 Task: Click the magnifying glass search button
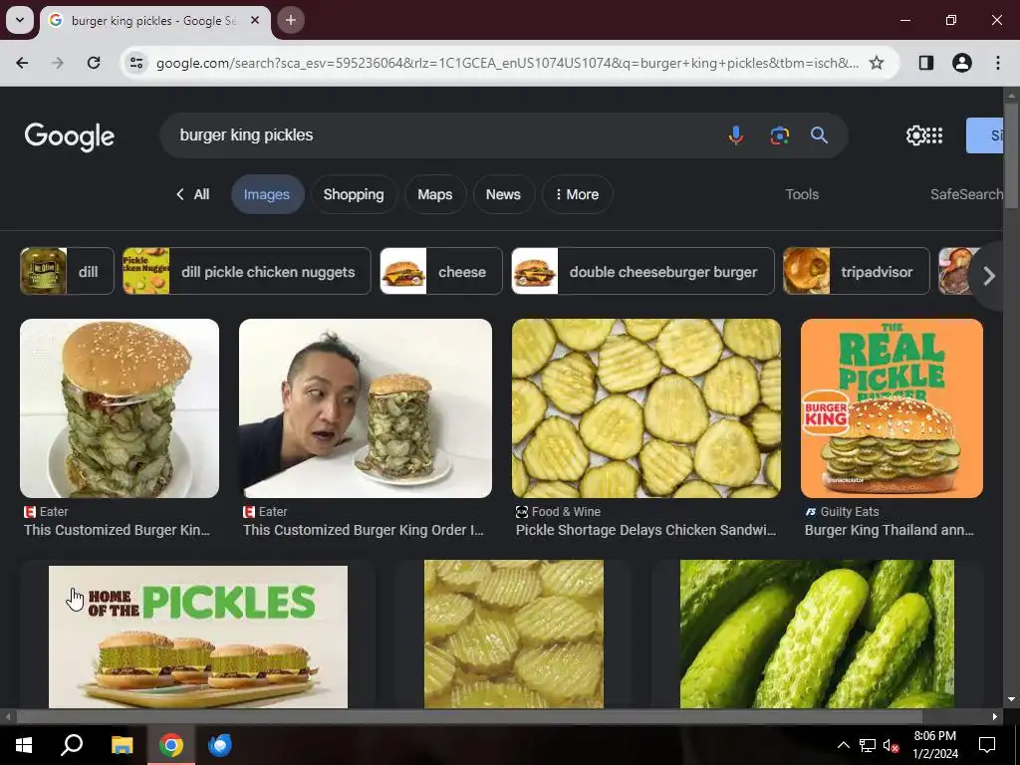click(819, 135)
